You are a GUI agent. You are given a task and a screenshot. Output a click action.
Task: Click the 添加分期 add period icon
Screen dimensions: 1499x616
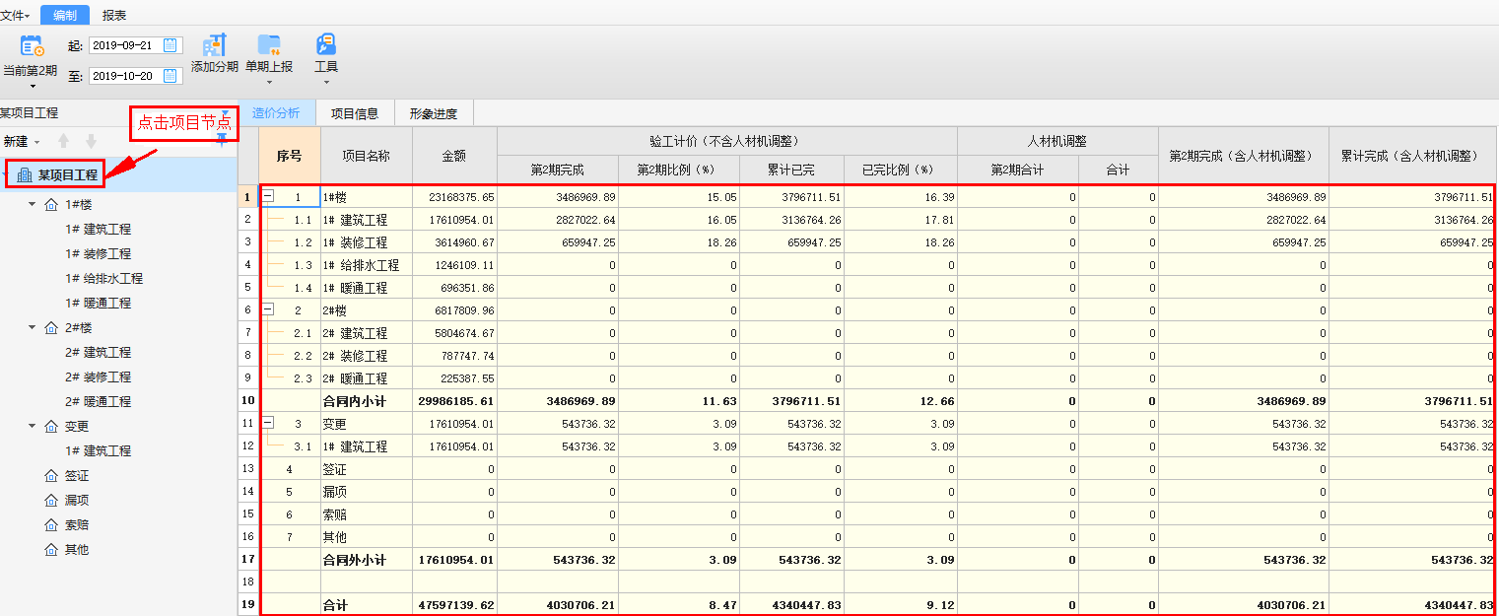tap(215, 45)
